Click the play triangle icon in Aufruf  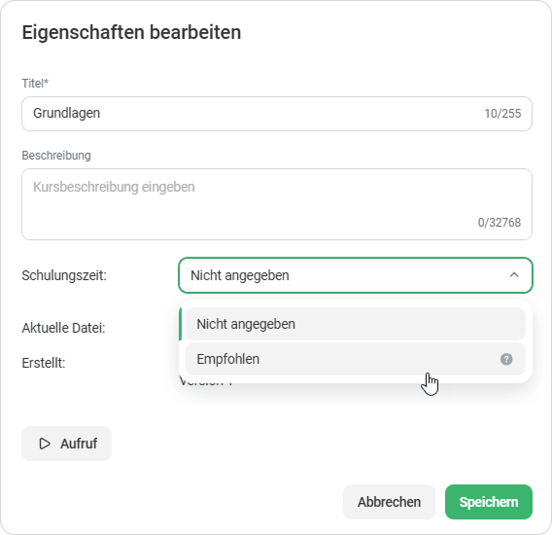(x=45, y=444)
